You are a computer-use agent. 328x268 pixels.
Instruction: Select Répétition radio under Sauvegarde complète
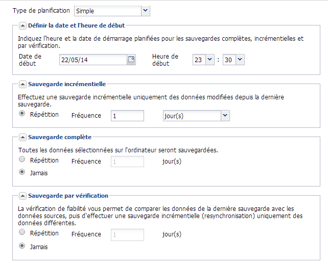point(22,159)
